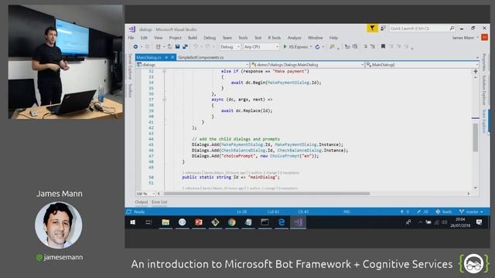Screen dimensions: 495x278
Task: Click the yellow notifications filter flag icon
Action: (372, 29)
